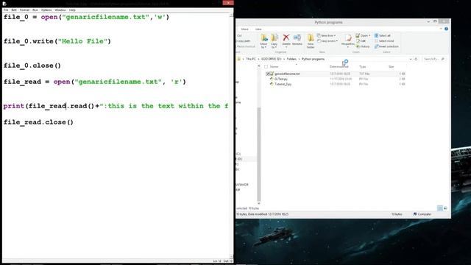Uncheck the genaricfilename.txt checkbox

pyautogui.click(x=267, y=74)
